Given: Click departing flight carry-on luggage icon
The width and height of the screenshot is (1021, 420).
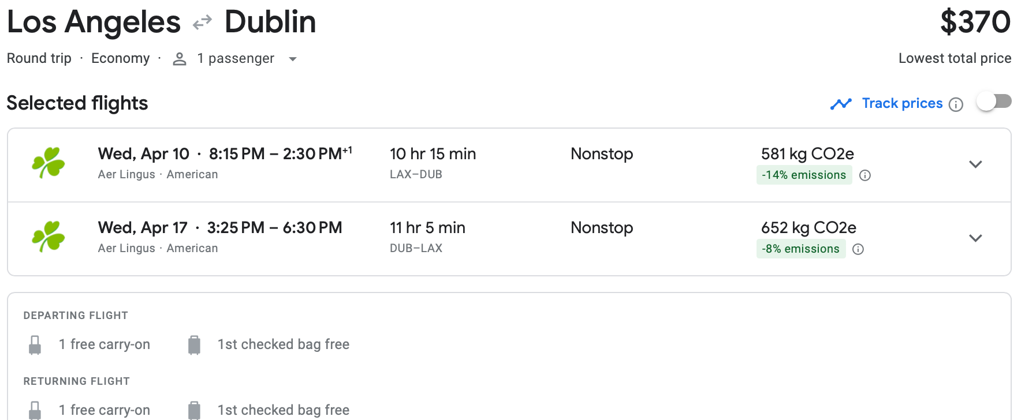Looking at the screenshot, I should [x=35, y=345].
